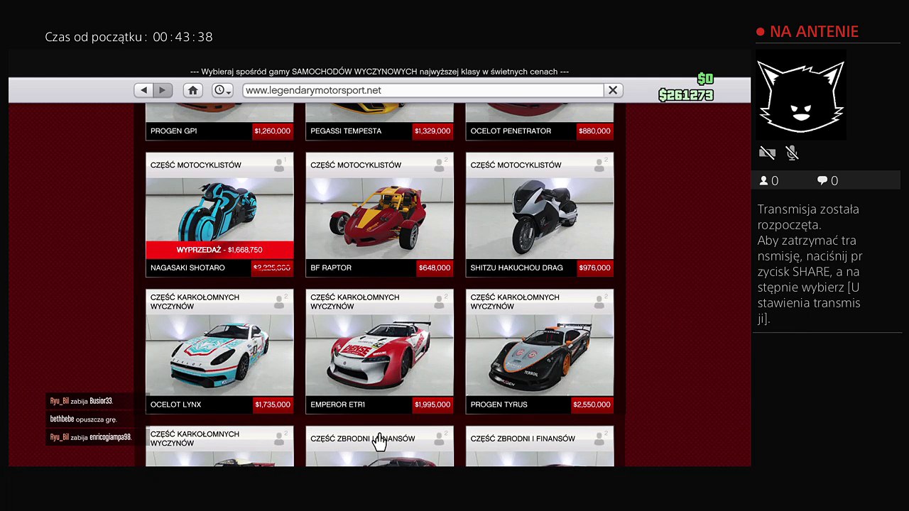Viewport: 909px width, 511px height.
Task: Open the Progen Tyrus car thumbnail
Action: click(x=540, y=355)
